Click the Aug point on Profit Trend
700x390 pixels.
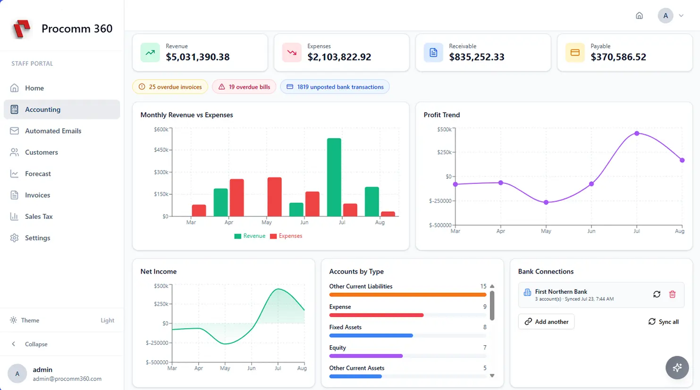point(682,160)
